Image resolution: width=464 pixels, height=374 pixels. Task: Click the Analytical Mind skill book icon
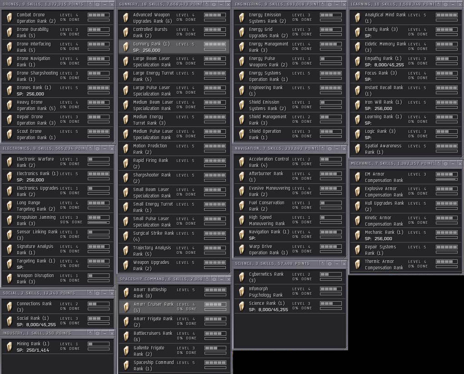[358, 18]
